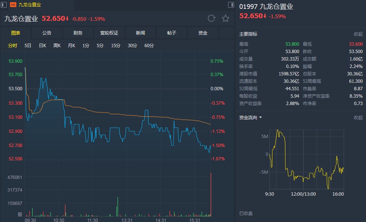Open the 资金 tab
The width and height of the screenshot is (366, 222).
click(203, 33)
